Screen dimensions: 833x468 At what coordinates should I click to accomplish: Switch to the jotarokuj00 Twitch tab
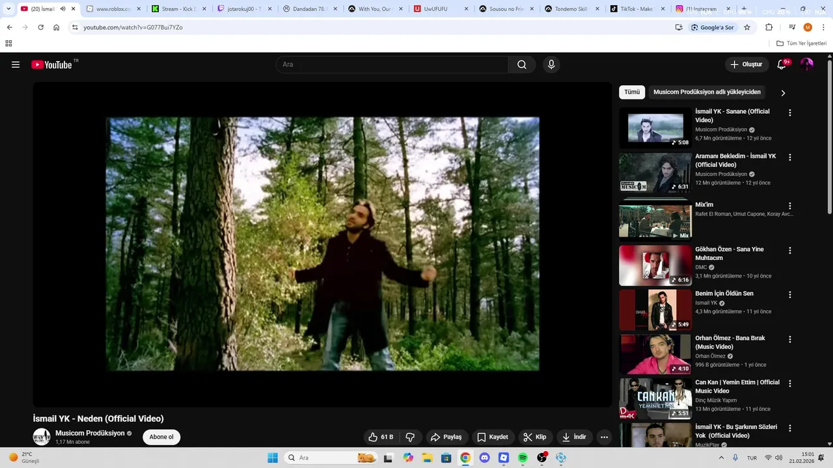245,9
